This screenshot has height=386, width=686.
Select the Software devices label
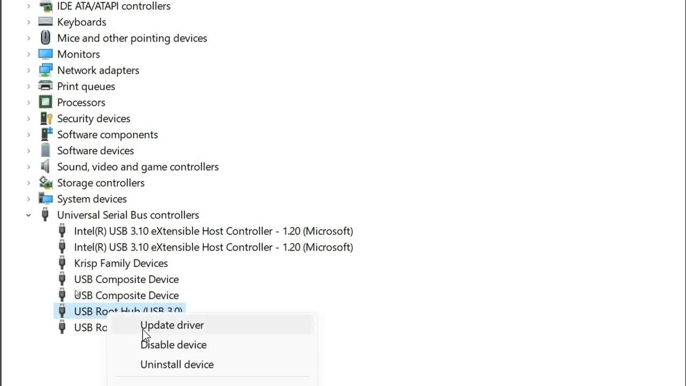coord(95,151)
